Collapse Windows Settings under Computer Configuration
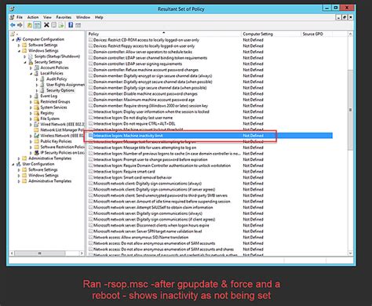 pos(19,51)
